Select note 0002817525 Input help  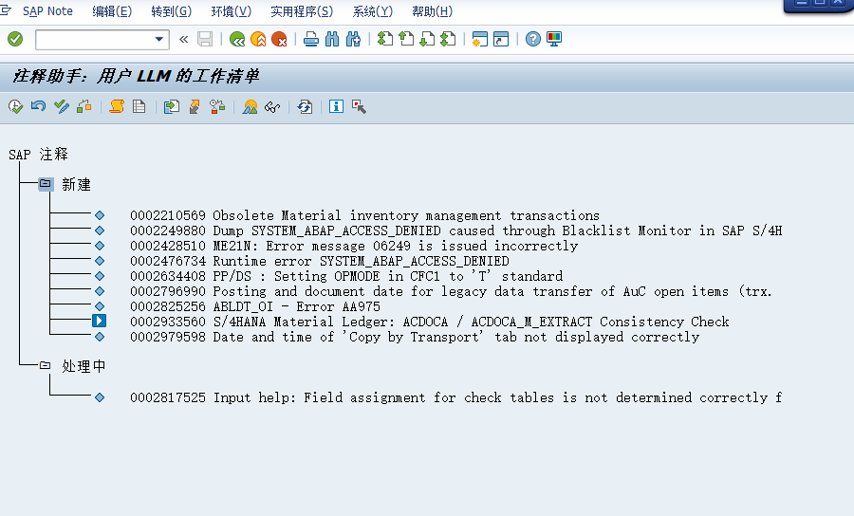(x=455, y=397)
